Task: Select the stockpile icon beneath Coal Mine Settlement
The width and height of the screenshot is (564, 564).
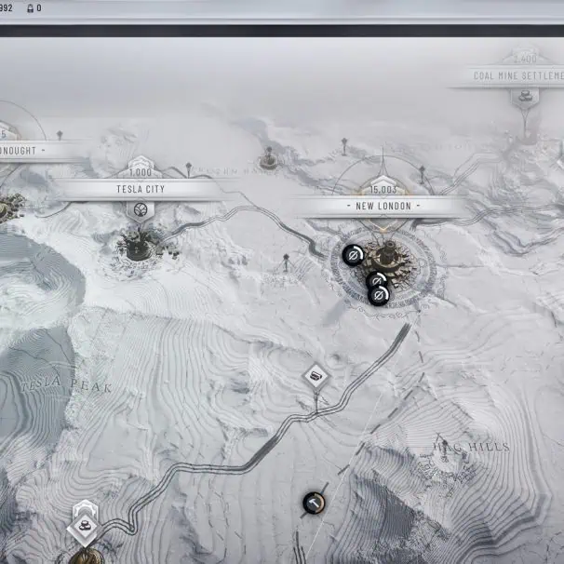Action: [525, 98]
